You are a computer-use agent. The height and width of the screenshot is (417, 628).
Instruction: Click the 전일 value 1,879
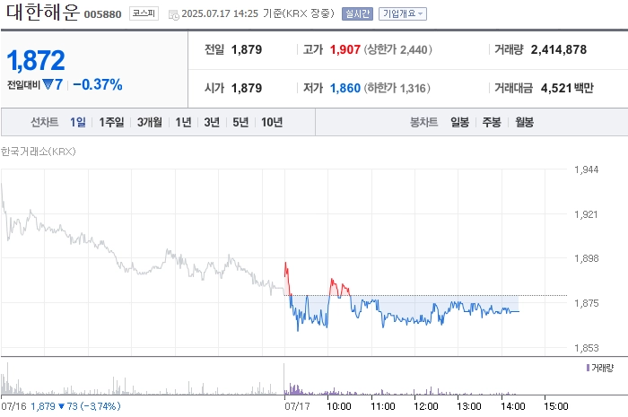click(247, 49)
